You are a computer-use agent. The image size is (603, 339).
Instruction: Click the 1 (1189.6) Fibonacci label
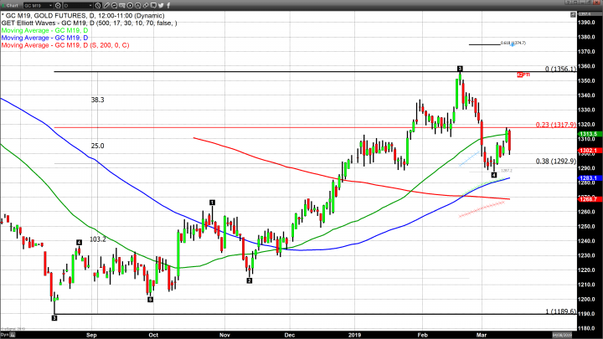pos(560,311)
